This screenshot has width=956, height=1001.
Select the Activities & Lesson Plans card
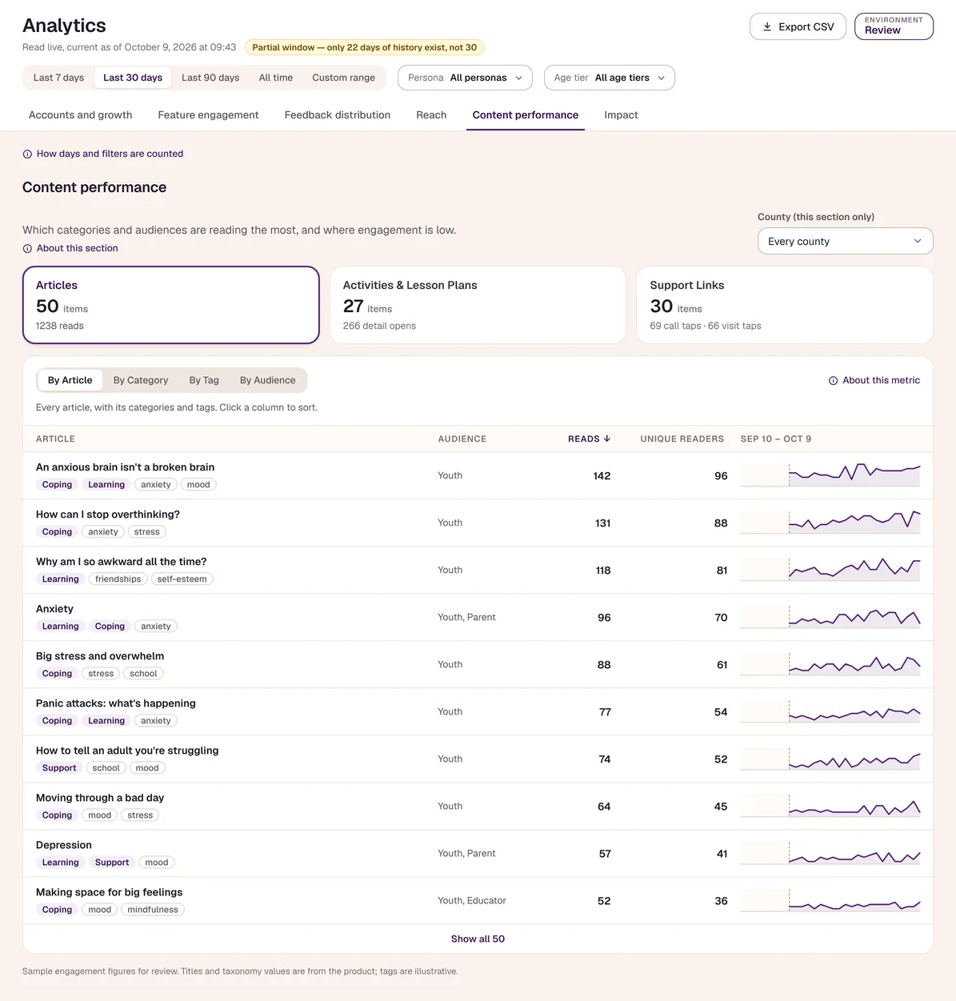coord(478,305)
